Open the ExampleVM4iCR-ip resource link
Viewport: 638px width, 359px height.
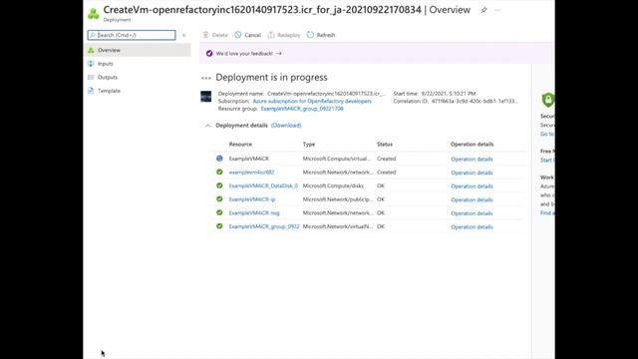click(x=252, y=199)
